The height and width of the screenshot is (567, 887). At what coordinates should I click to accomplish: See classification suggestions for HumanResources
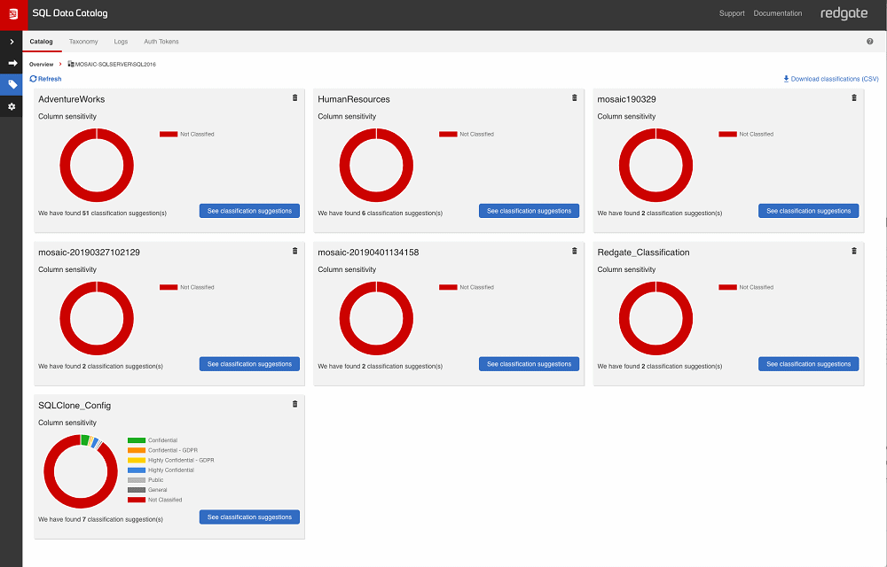529,211
